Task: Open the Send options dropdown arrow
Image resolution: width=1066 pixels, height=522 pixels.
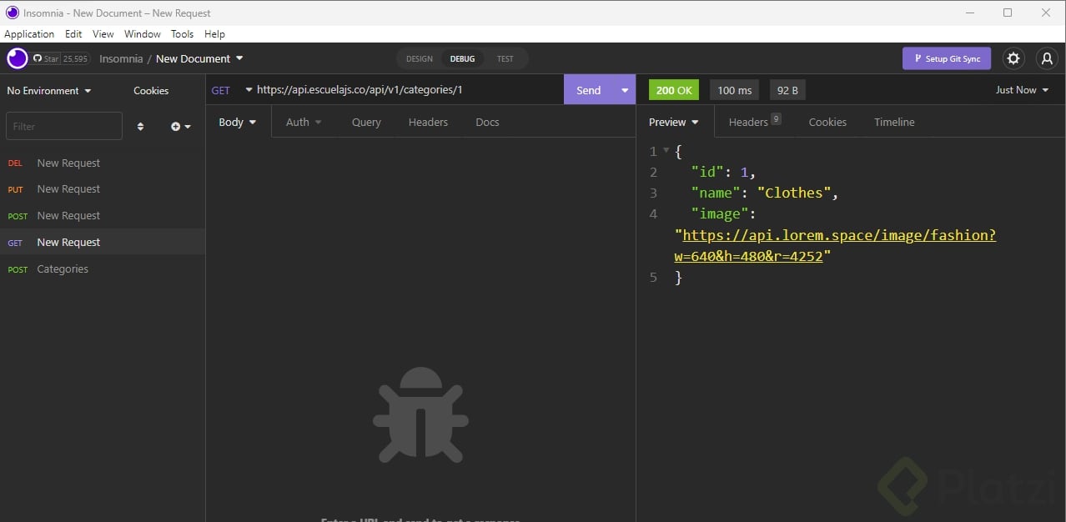Action: (625, 90)
